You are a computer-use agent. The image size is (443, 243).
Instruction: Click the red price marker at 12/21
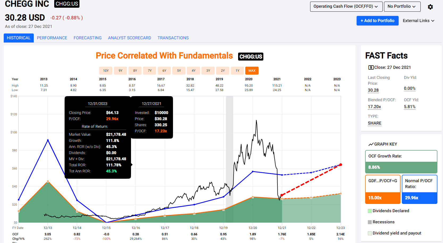tap(282, 195)
